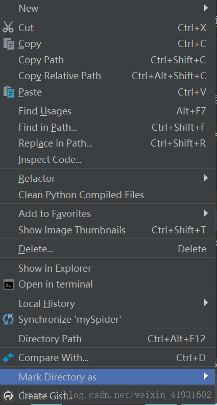This screenshot has width=217, height=405.
Task: Open the Mark Directory as submenu arrow
Action: [x=206, y=376]
